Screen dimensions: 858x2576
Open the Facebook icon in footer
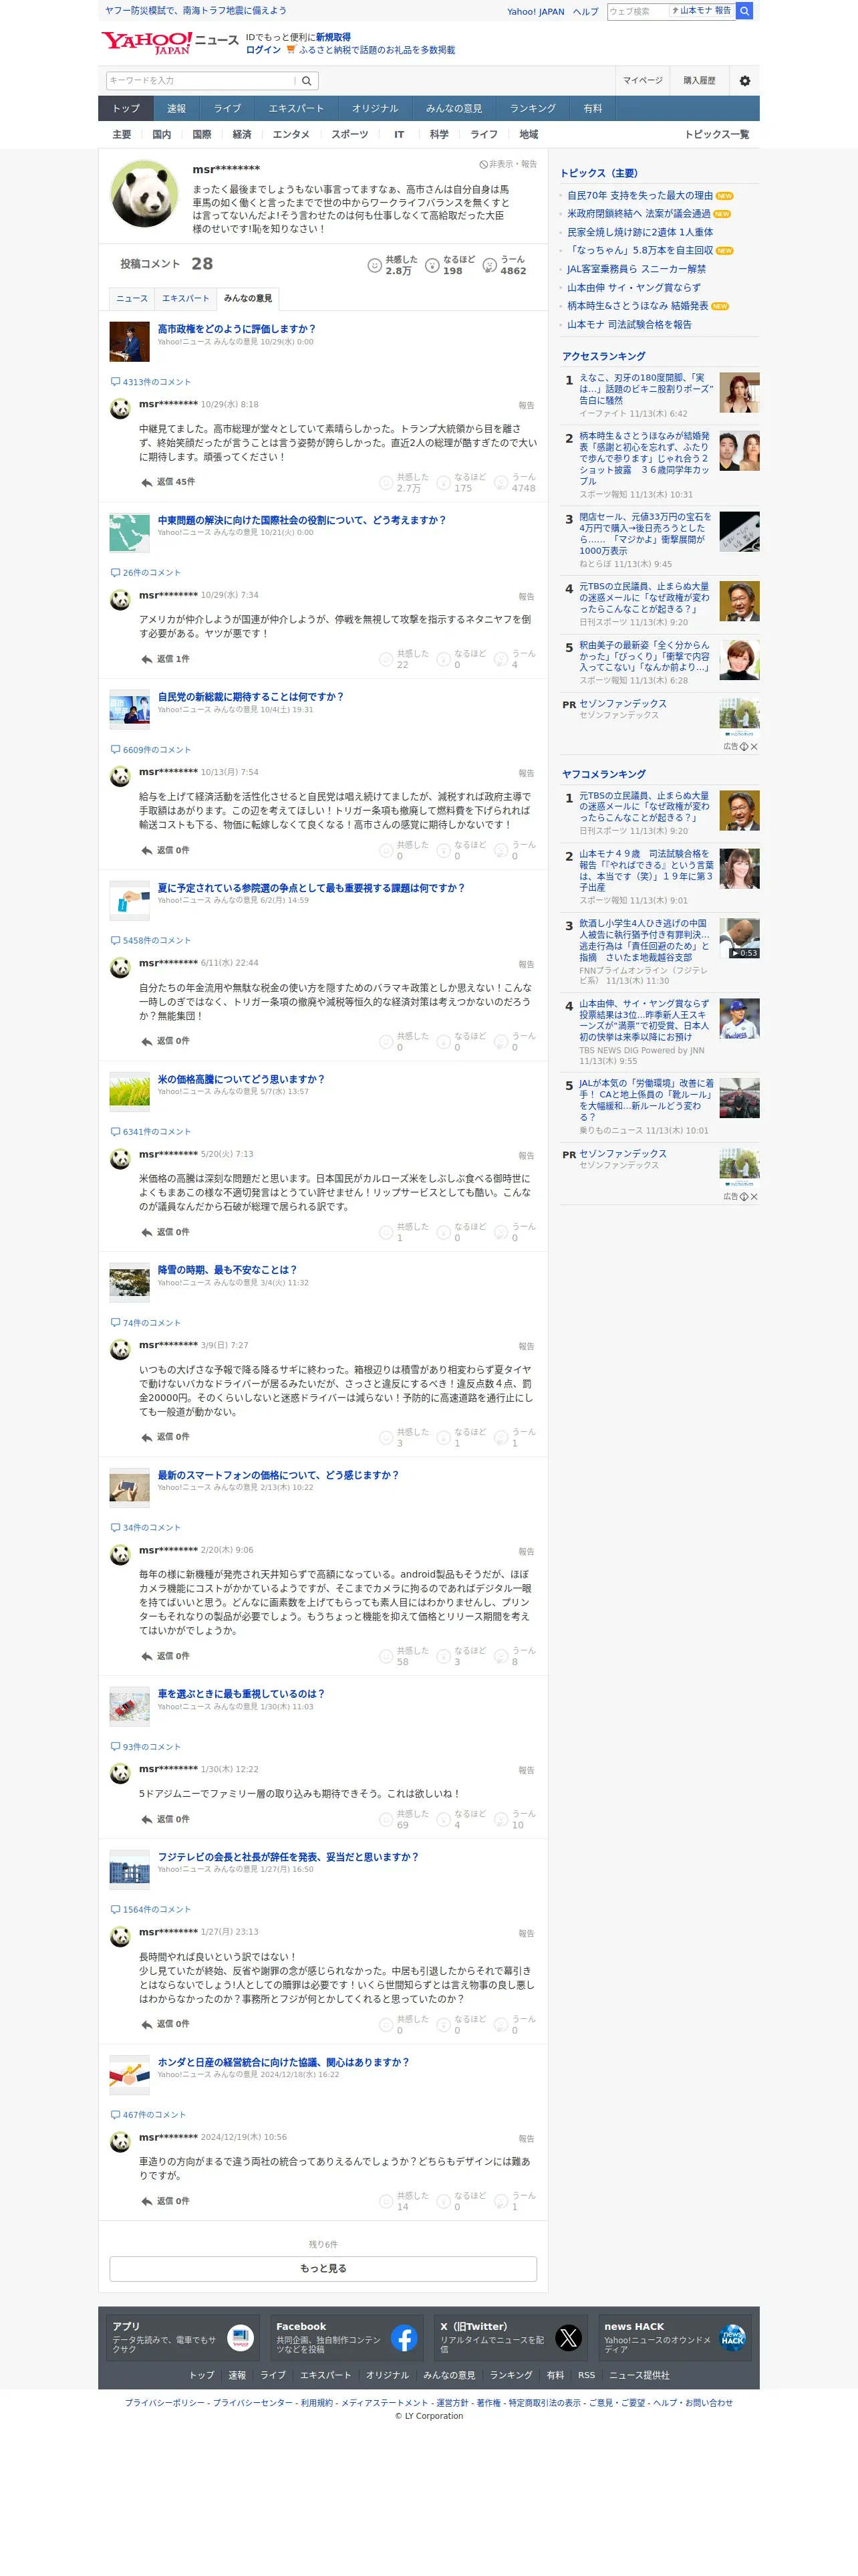404,2338
